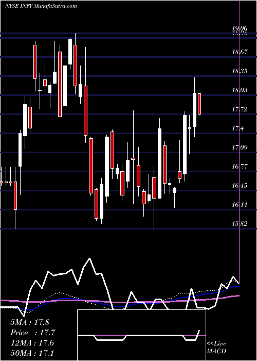The width and height of the screenshot is (257, 361).
Task: Click the 16.77 price axis label
Action: 240,167
